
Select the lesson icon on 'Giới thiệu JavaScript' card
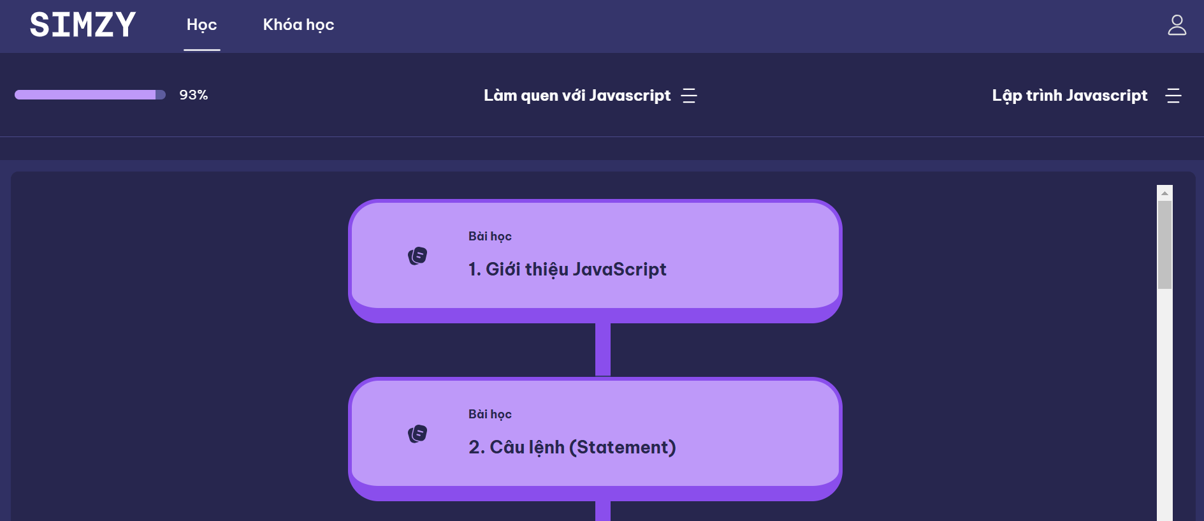417,256
